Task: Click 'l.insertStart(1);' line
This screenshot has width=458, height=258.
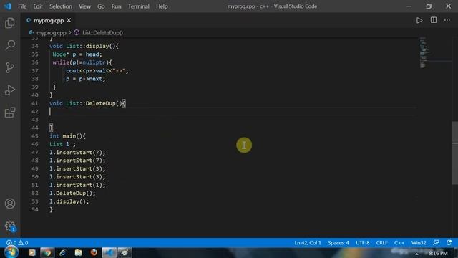Action: click(77, 185)
